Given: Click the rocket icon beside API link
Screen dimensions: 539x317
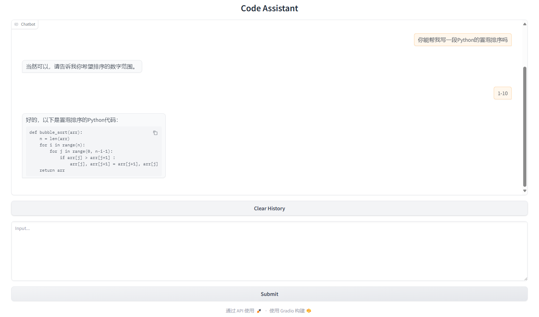Looking at the screenshot, I should tap(259, 311).
